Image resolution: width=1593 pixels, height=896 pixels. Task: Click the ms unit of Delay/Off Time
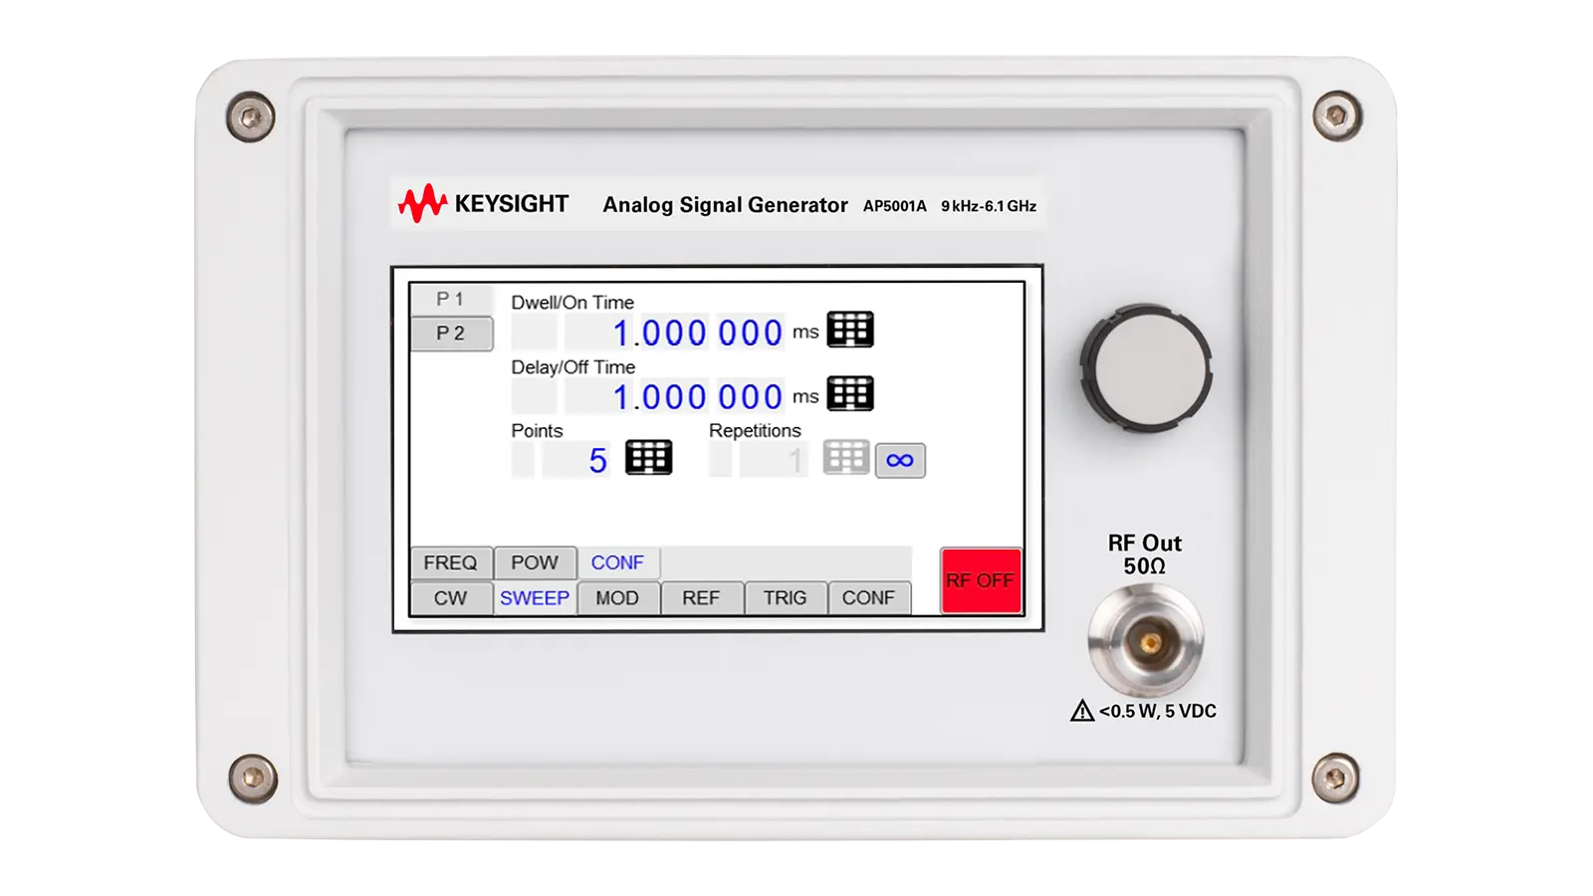[805, 397]
